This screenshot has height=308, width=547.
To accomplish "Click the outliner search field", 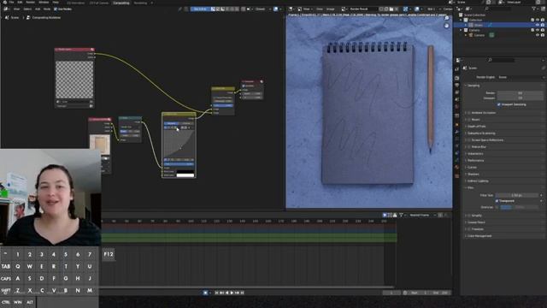I will coord(499,9).
